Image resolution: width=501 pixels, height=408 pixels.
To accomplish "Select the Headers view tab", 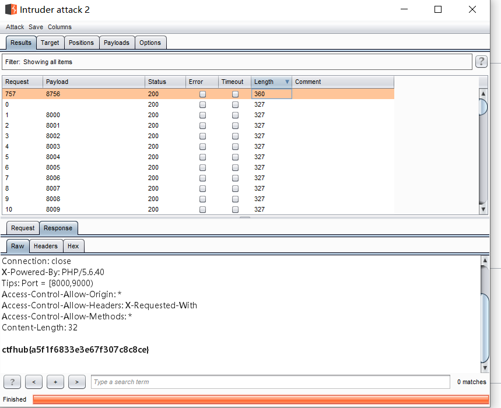I will click(x=45, y=246).
